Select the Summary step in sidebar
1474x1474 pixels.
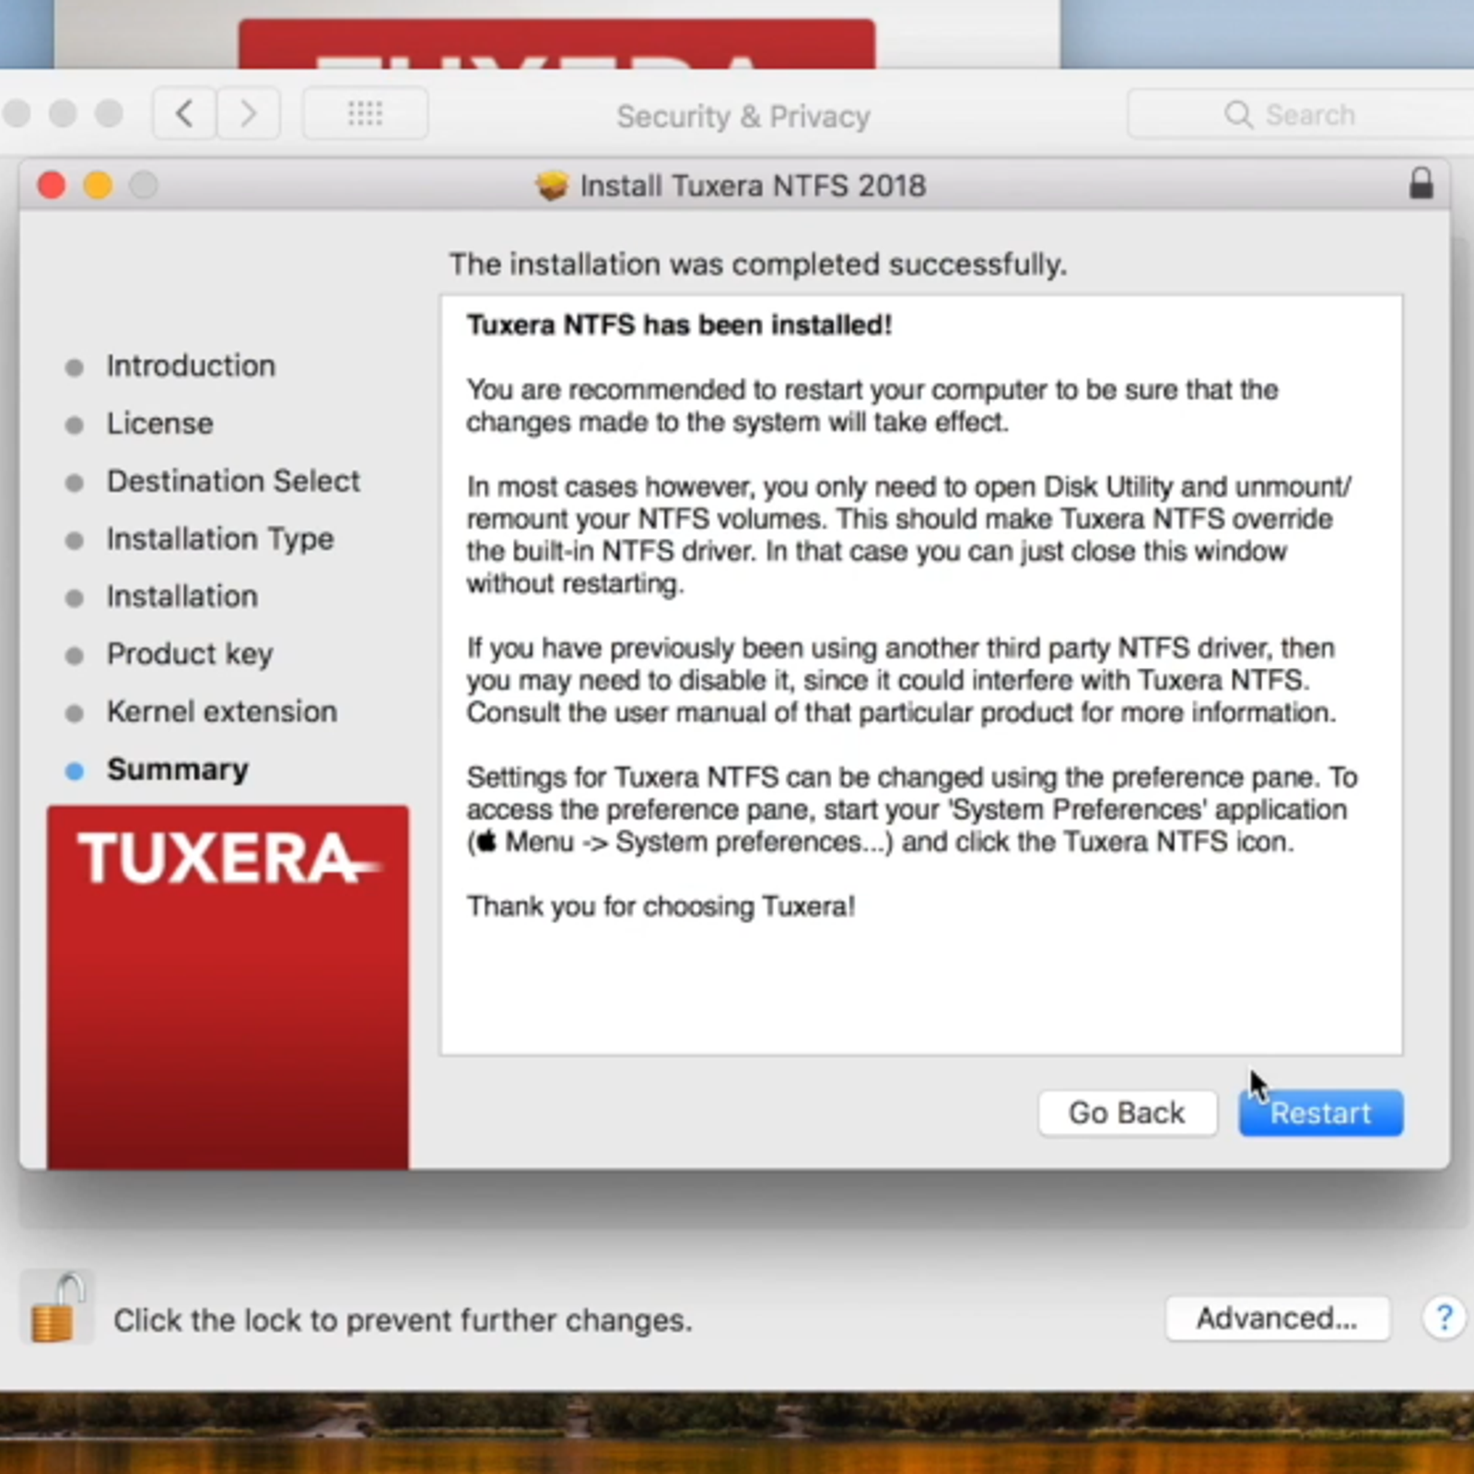178,769
